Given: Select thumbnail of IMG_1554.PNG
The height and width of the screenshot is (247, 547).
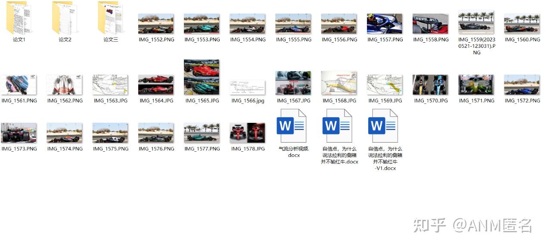Looking at the screenshot, I should (247, 24).
